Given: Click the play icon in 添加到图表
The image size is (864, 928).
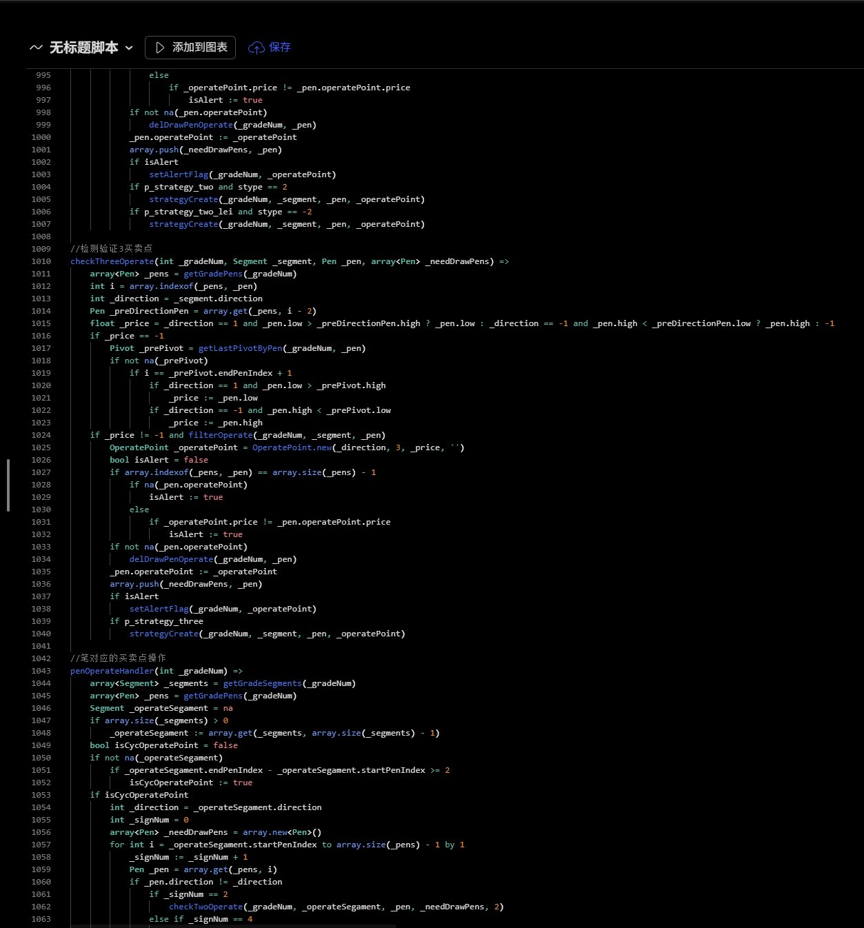Looking at the screenshot, I should (160, 48).
